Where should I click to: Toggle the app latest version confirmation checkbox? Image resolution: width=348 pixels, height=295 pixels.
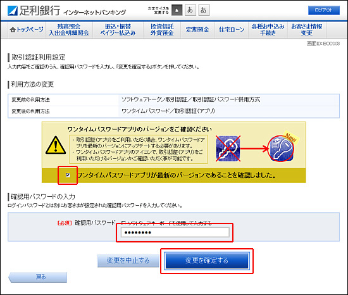68,175
